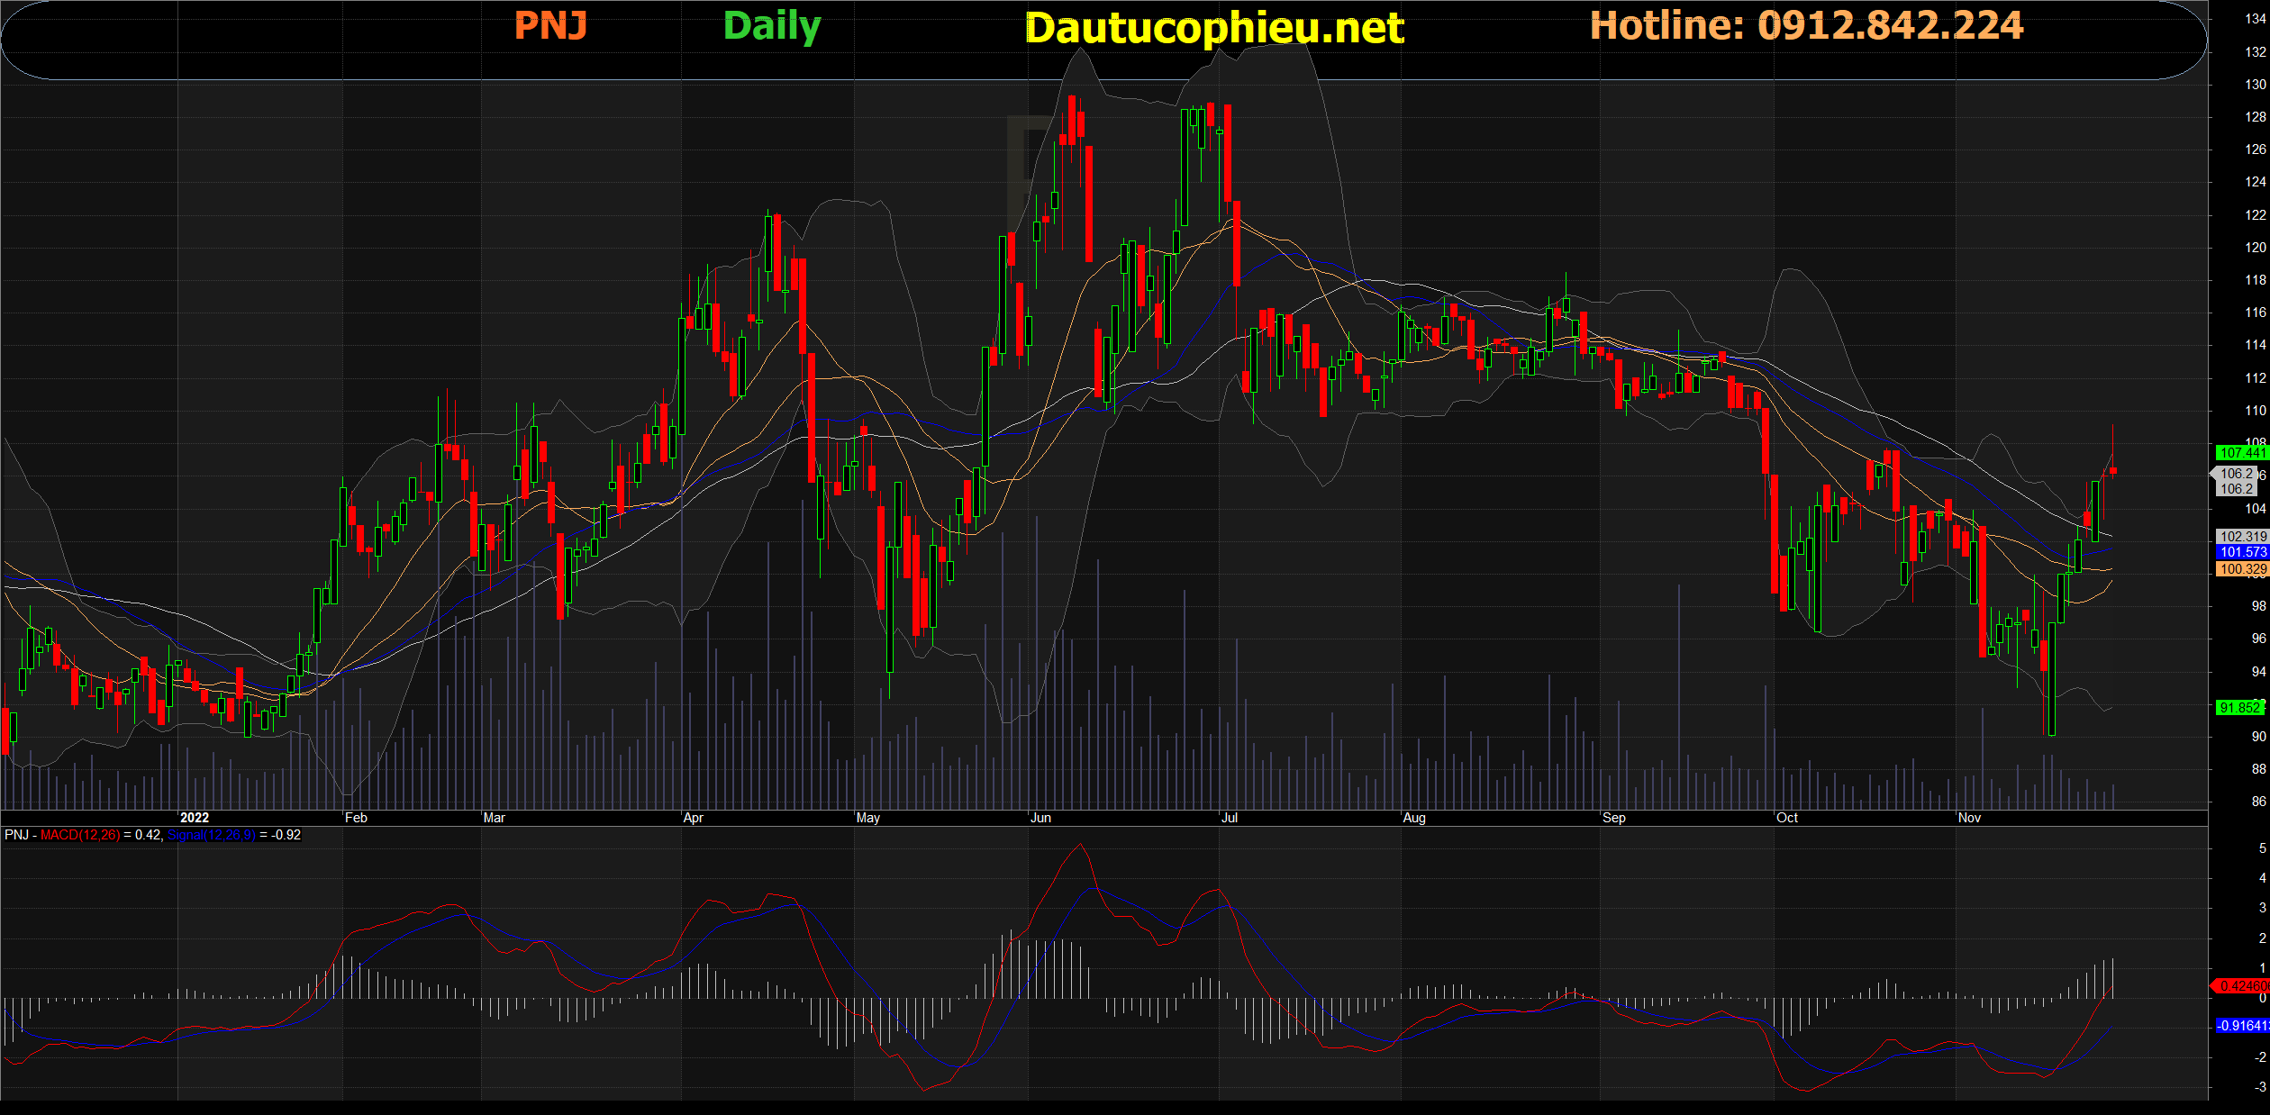Select the Nov marker on the time axis

(x=1969, y=818)
